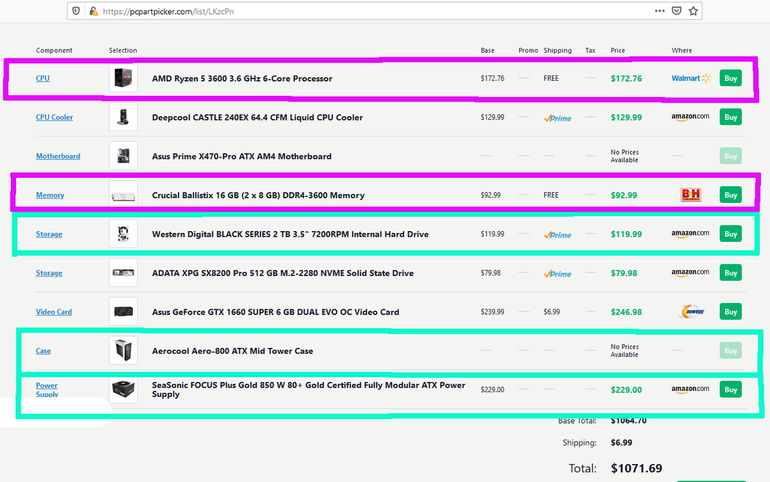The width and height of the screenshot is (770, 482).
Task: Open the CPU Cooler component link
Action: 55,117
